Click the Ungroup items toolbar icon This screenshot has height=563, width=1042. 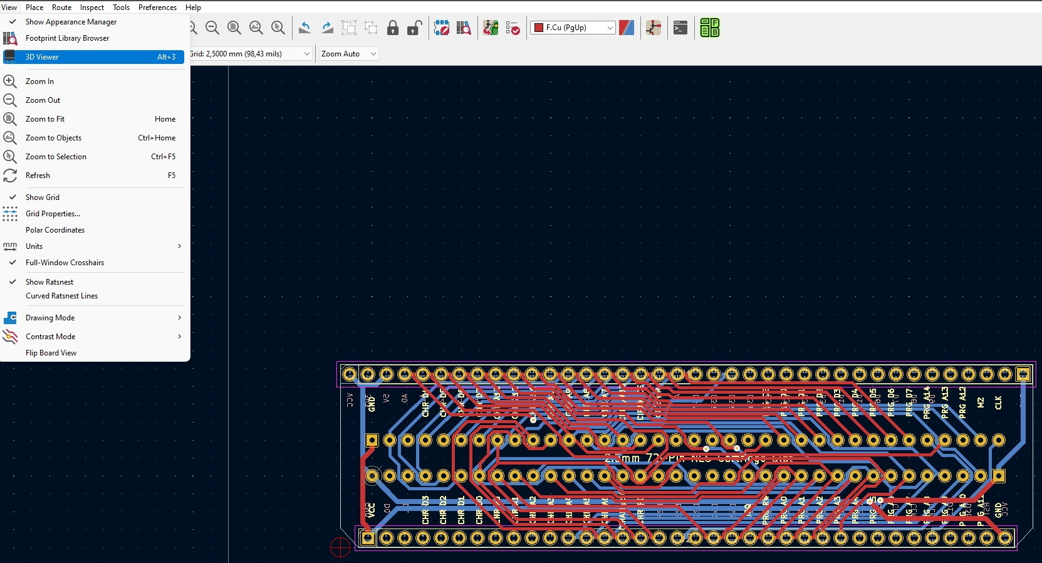pos(371,28)
